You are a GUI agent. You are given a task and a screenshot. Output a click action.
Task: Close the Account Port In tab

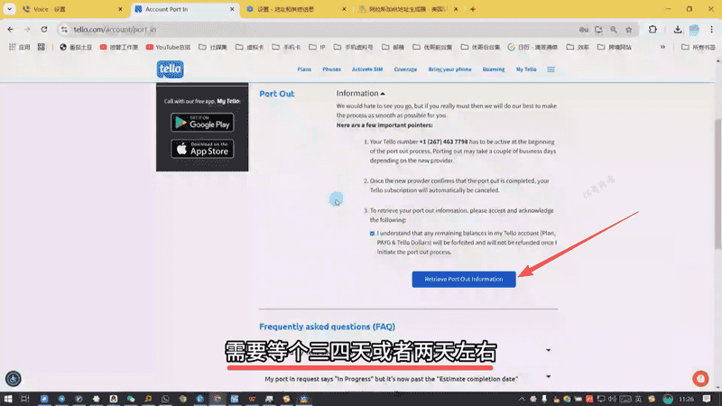click(232, 9)
